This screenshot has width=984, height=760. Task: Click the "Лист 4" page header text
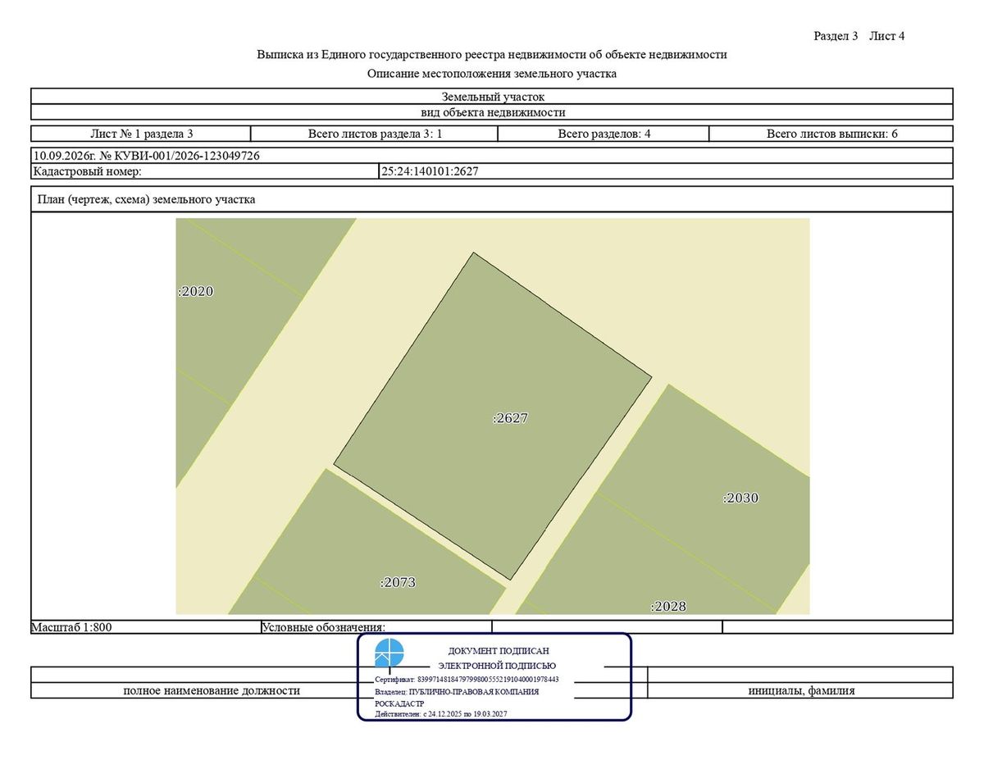click(x=887, y=36)
